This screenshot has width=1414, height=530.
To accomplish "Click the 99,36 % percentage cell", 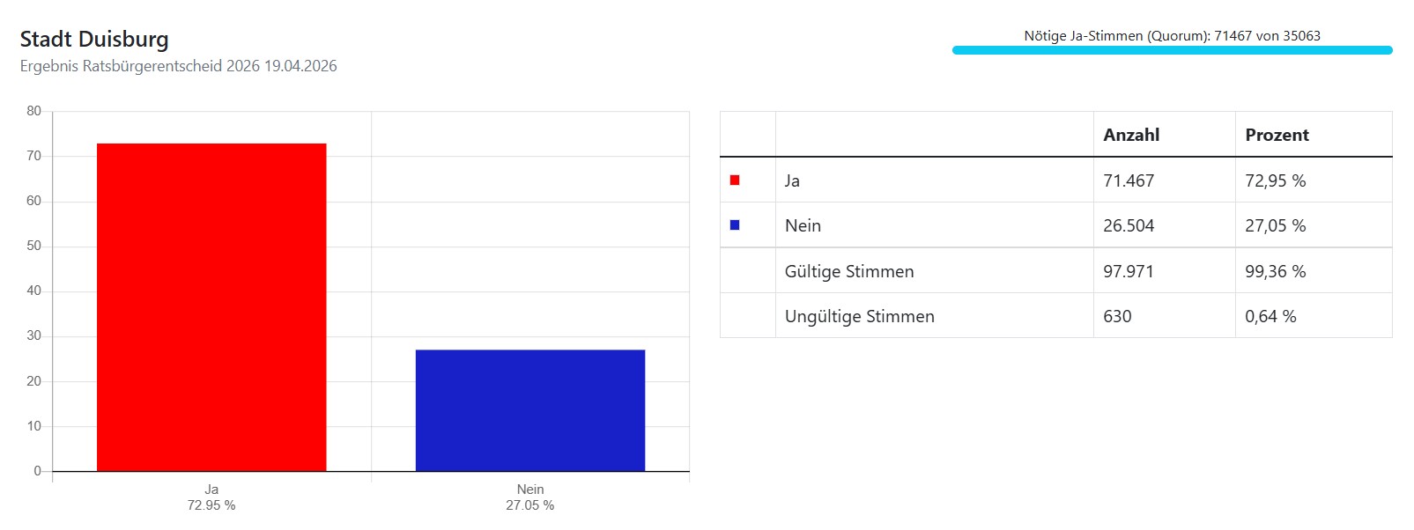I will (1275, 271).
